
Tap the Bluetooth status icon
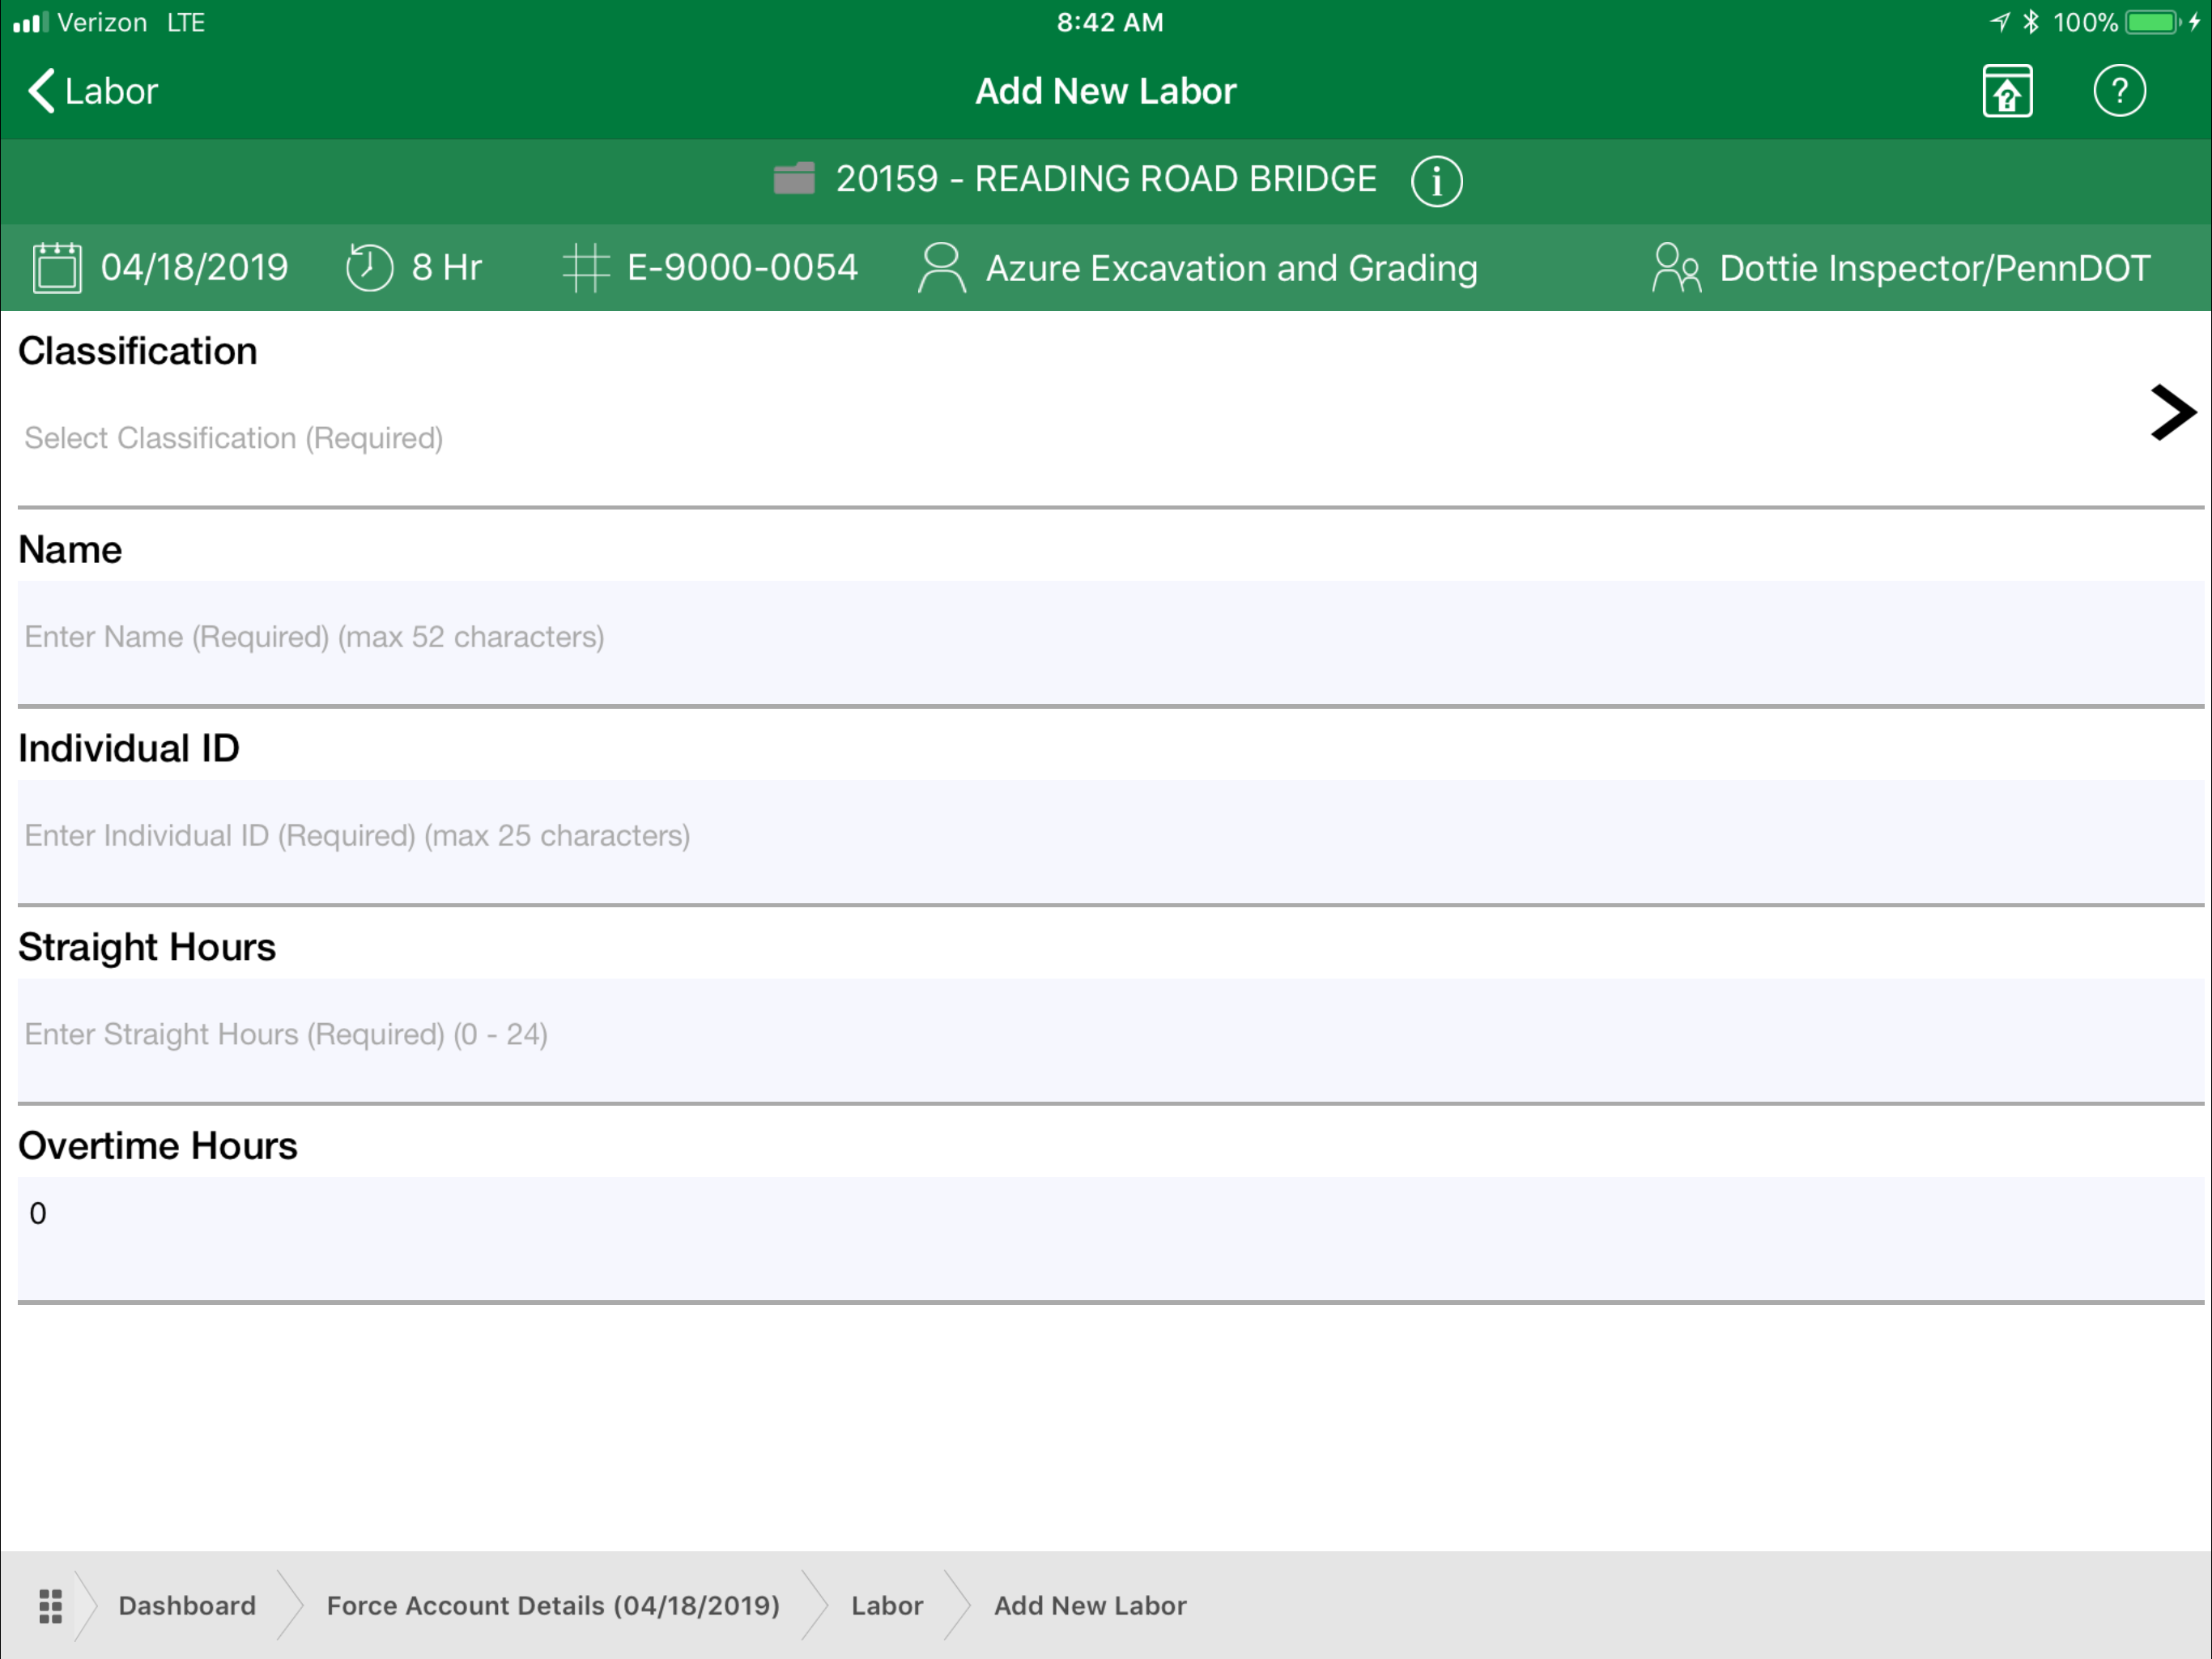tap(2031, 22)
